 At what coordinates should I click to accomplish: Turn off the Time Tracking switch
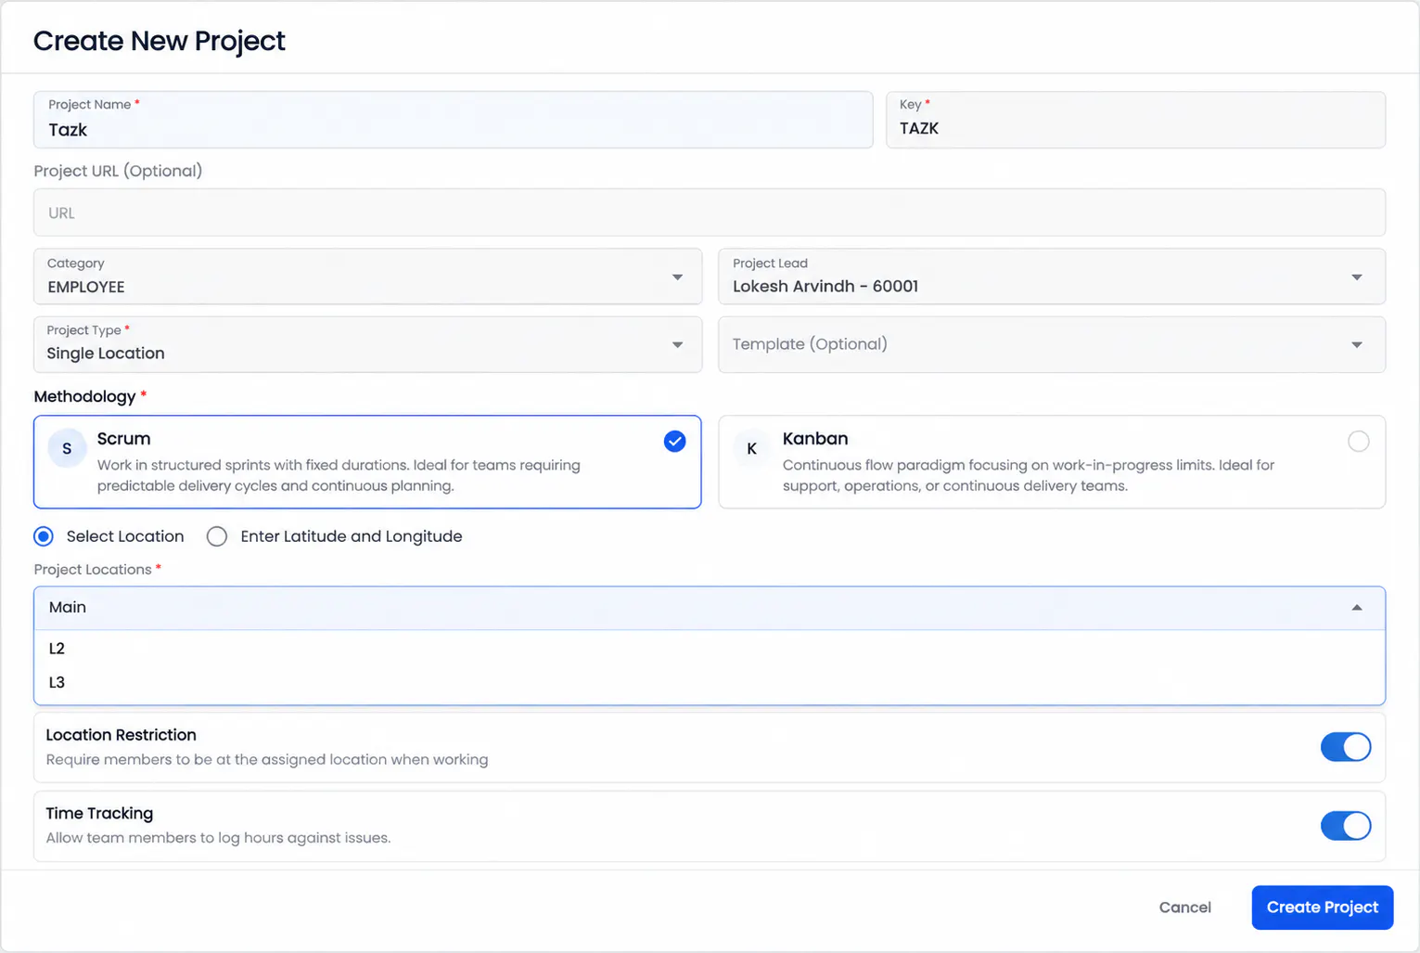(x=1346, y=826)
